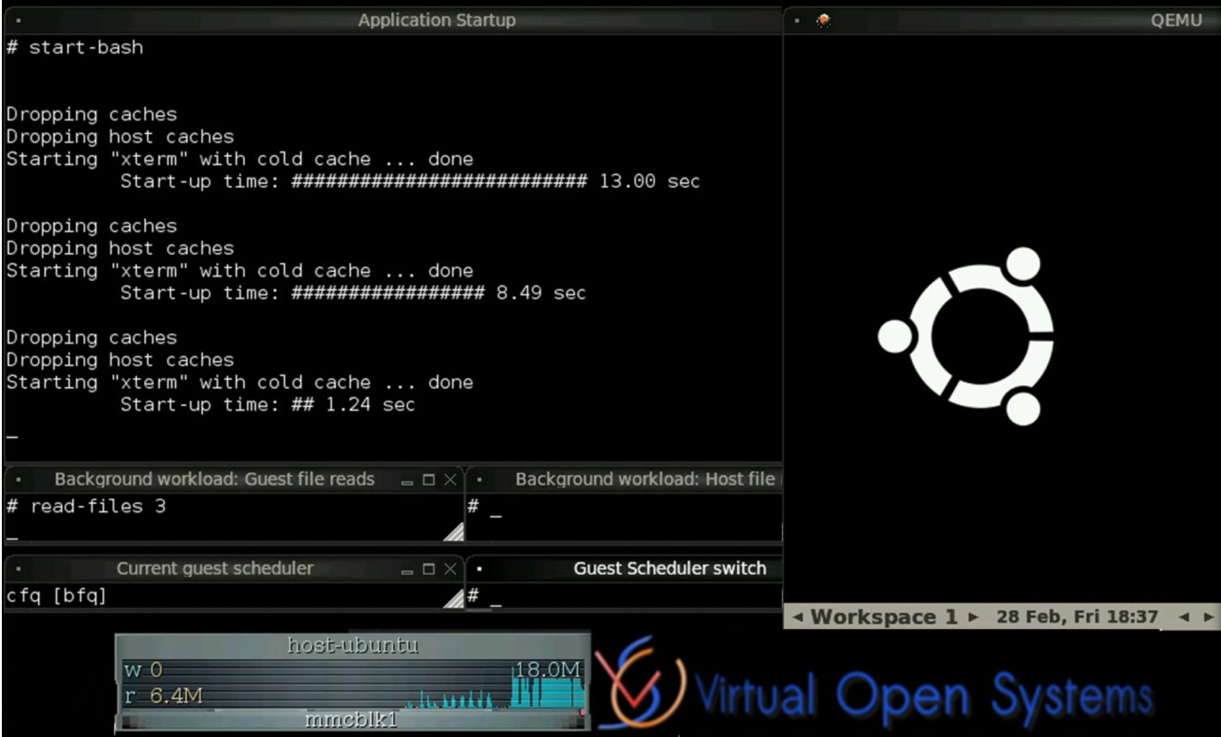
Task: Click the mmcblk1 label on disk monitor
Action: click(x=351, y=720)
